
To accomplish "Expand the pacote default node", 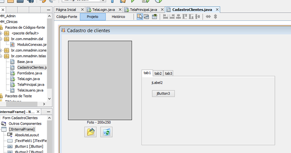I will pos(0,33).
